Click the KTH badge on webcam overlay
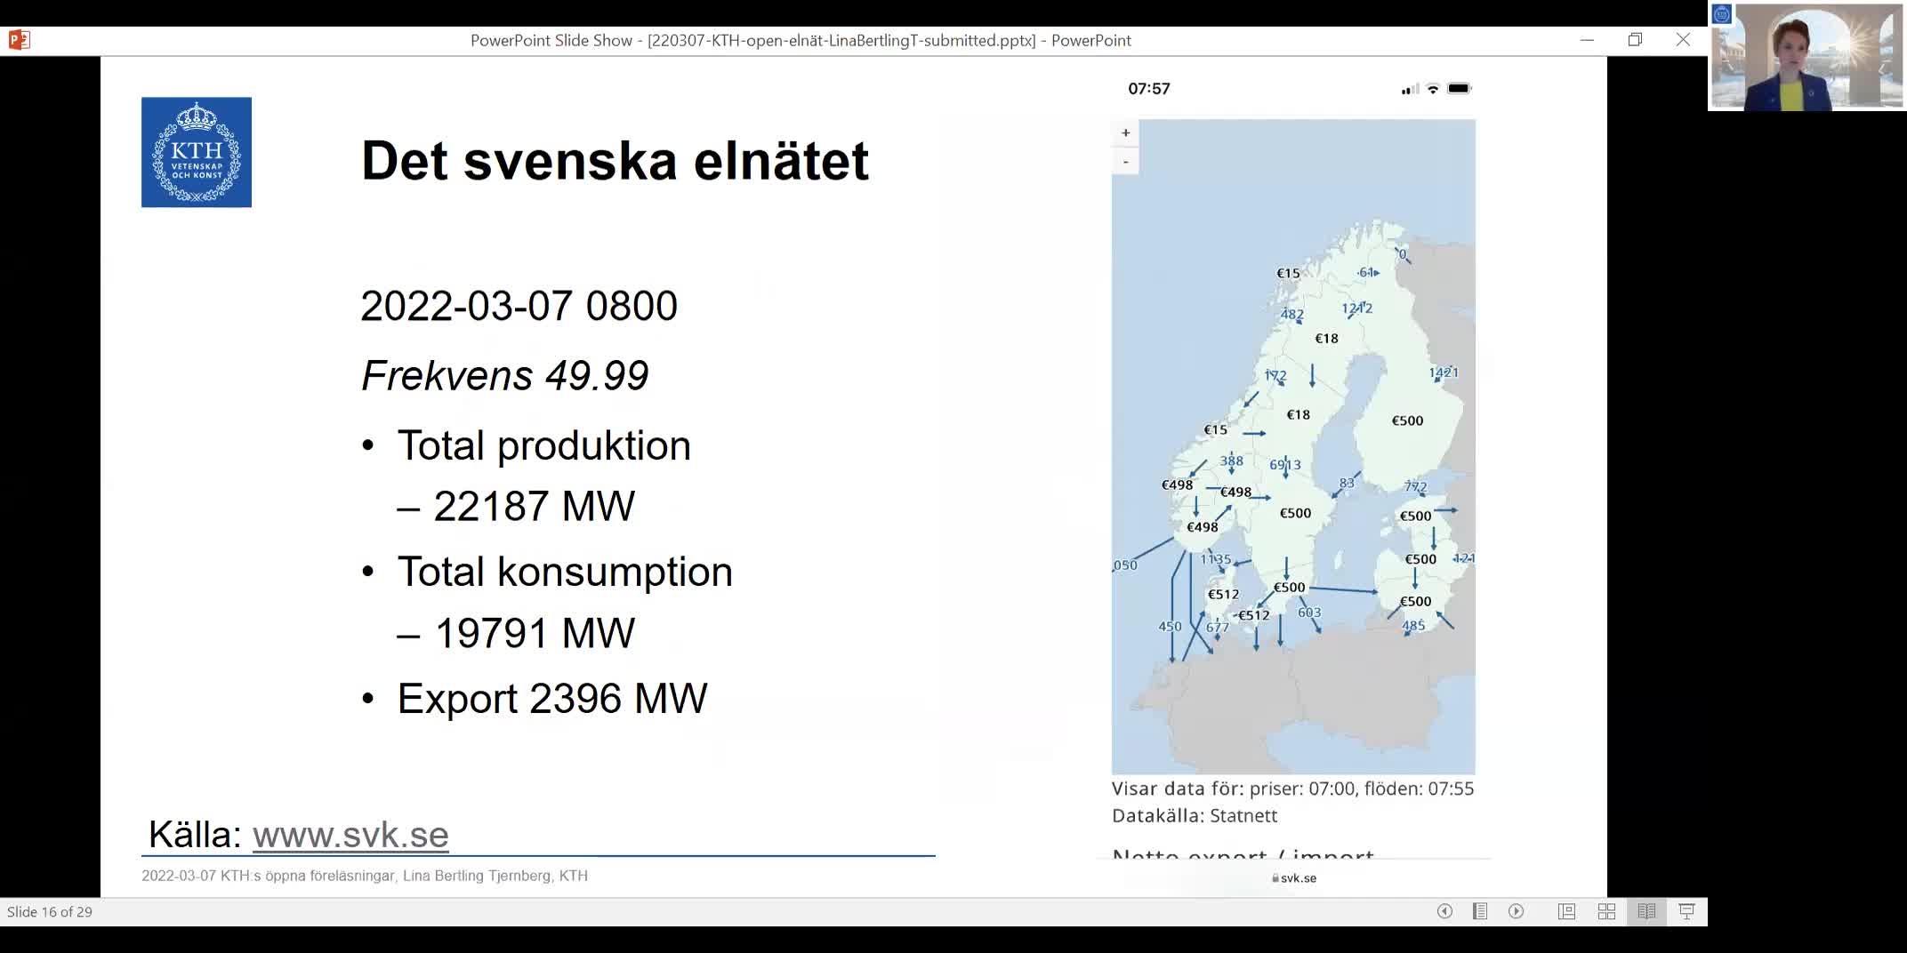Image resolution: width=1907 pixels, height=953 pixels. 1722,14
